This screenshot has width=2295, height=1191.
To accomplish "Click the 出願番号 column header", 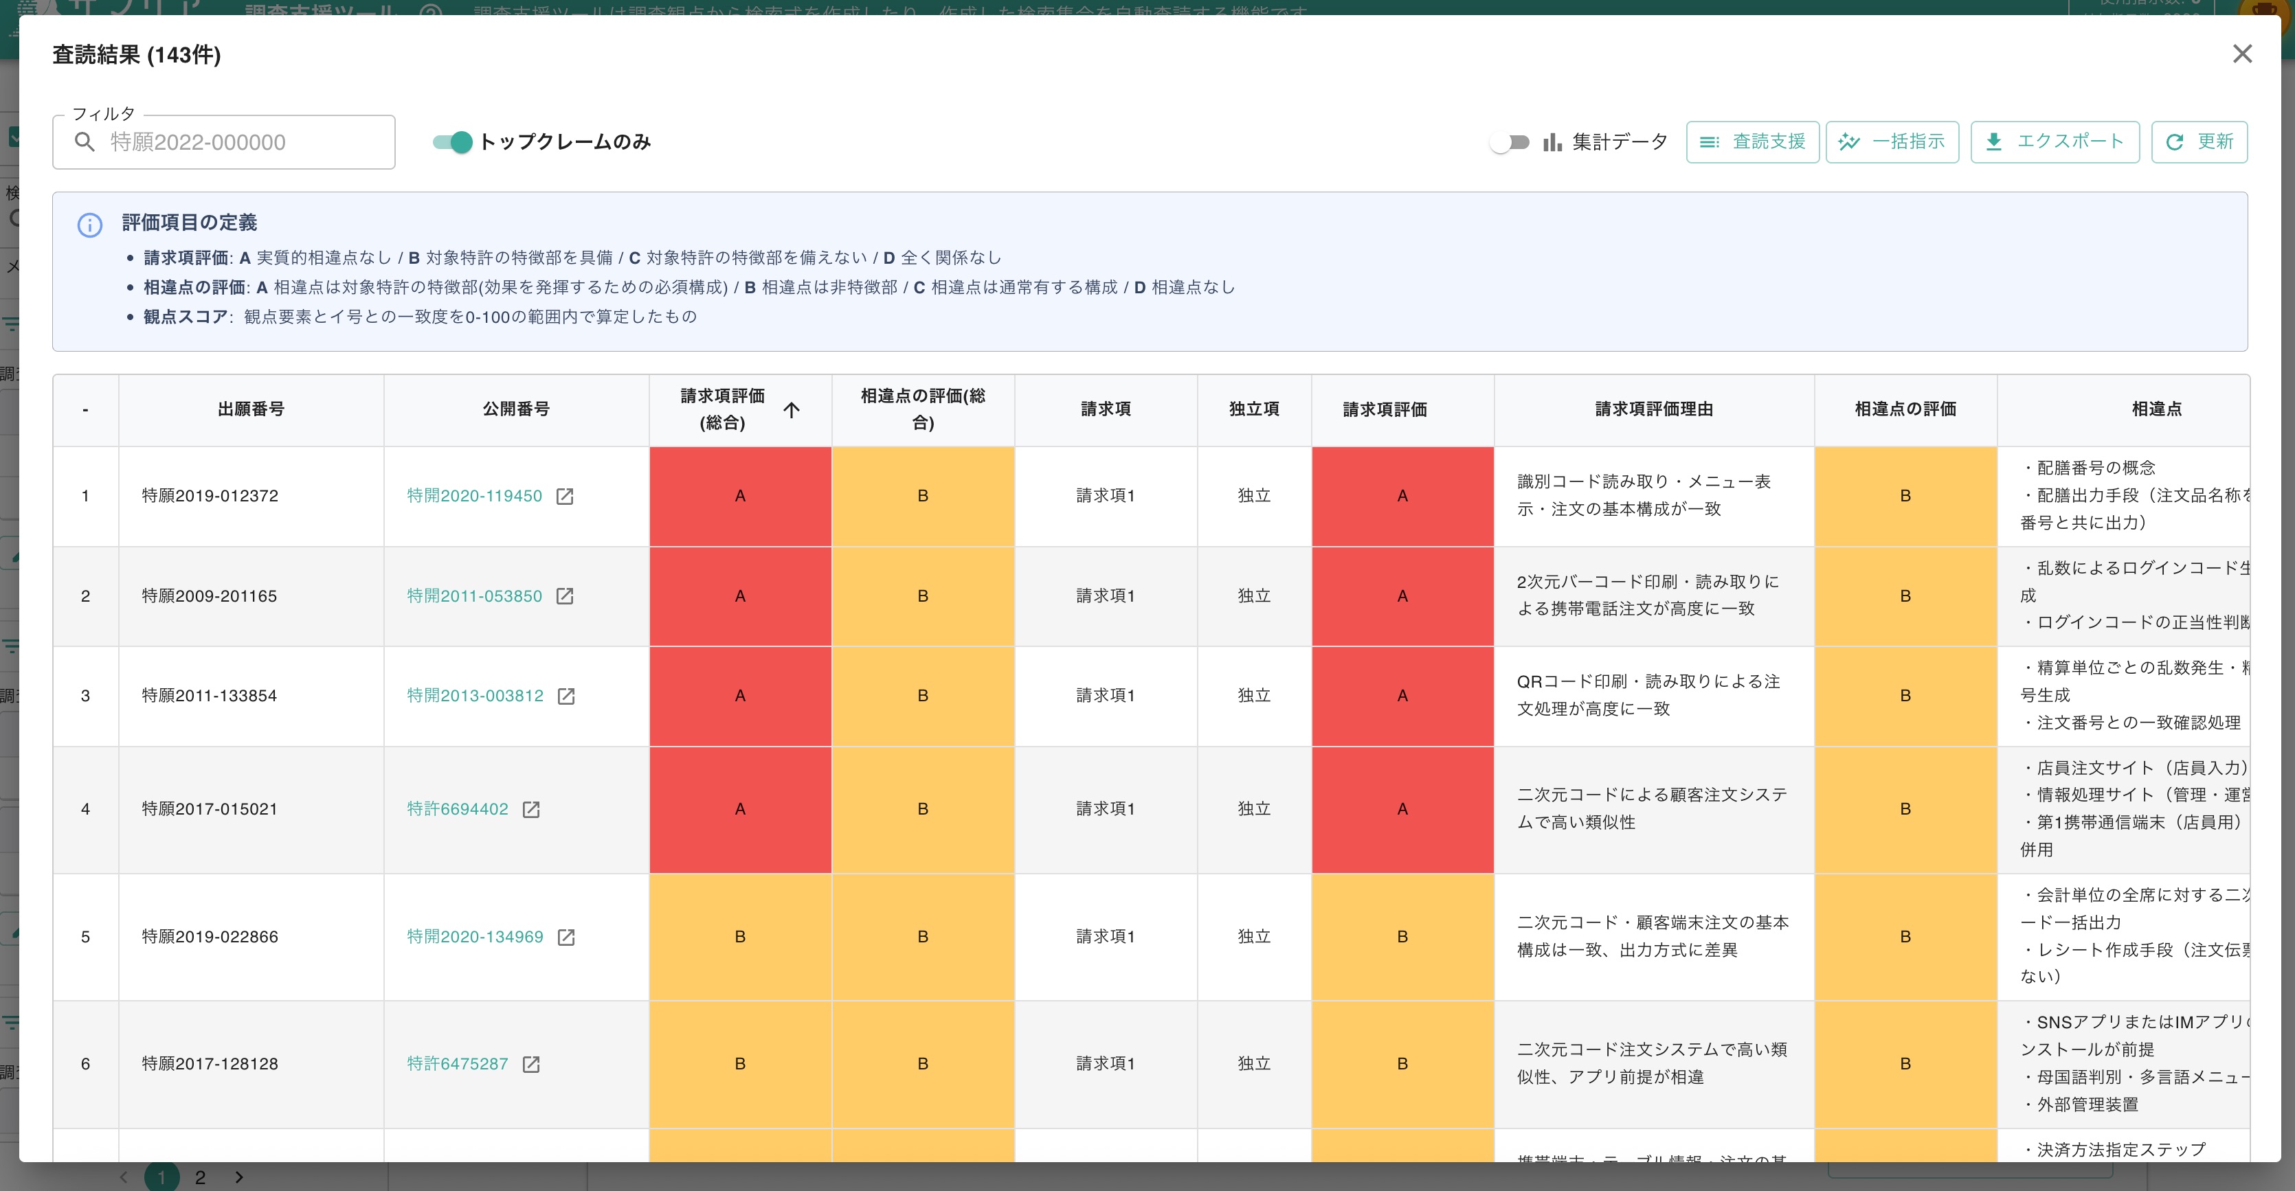I will pyautogui.click(x=251, y=409).
